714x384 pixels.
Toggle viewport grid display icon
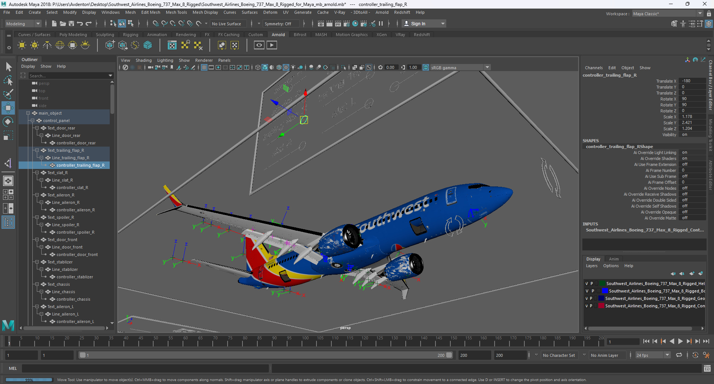[204, 67]
